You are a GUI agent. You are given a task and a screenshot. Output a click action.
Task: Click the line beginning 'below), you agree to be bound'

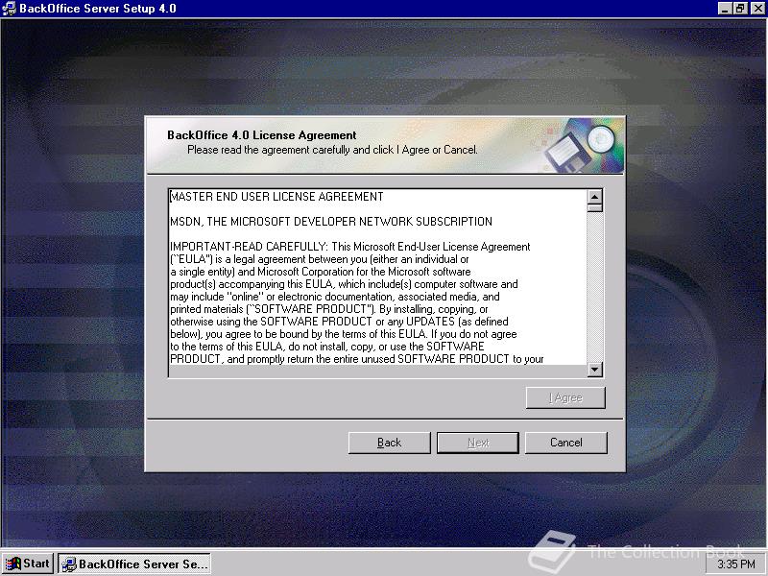[344, 334]
